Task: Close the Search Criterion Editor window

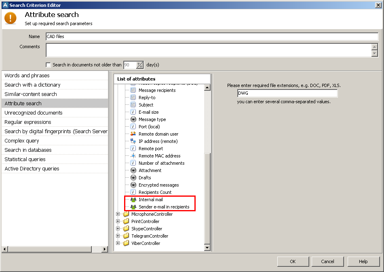Action: point(378,5)
